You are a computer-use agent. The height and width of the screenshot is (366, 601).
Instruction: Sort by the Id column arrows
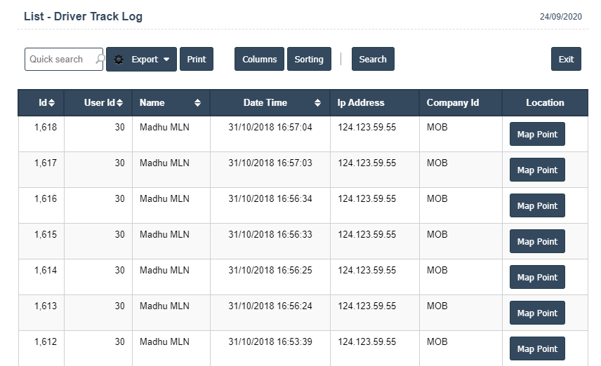click(52, 103)
